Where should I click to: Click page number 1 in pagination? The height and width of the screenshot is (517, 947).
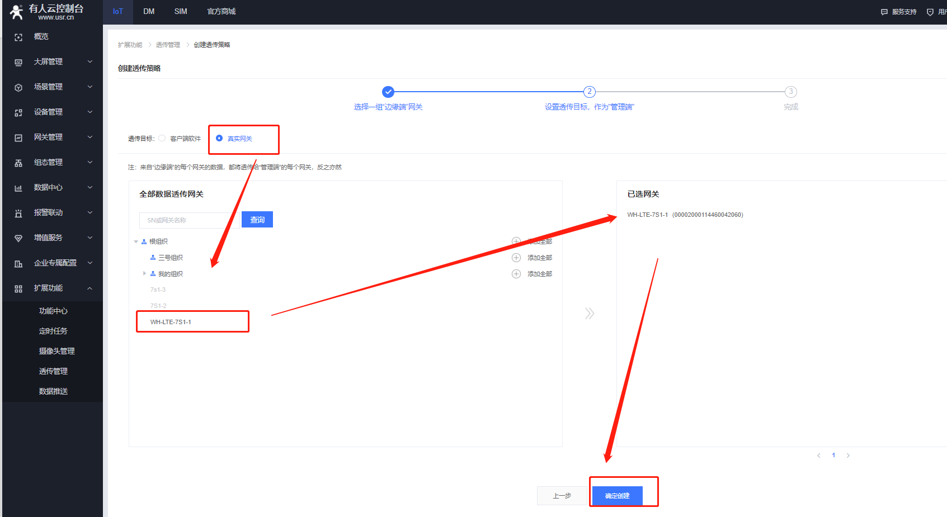click(833, 456)
